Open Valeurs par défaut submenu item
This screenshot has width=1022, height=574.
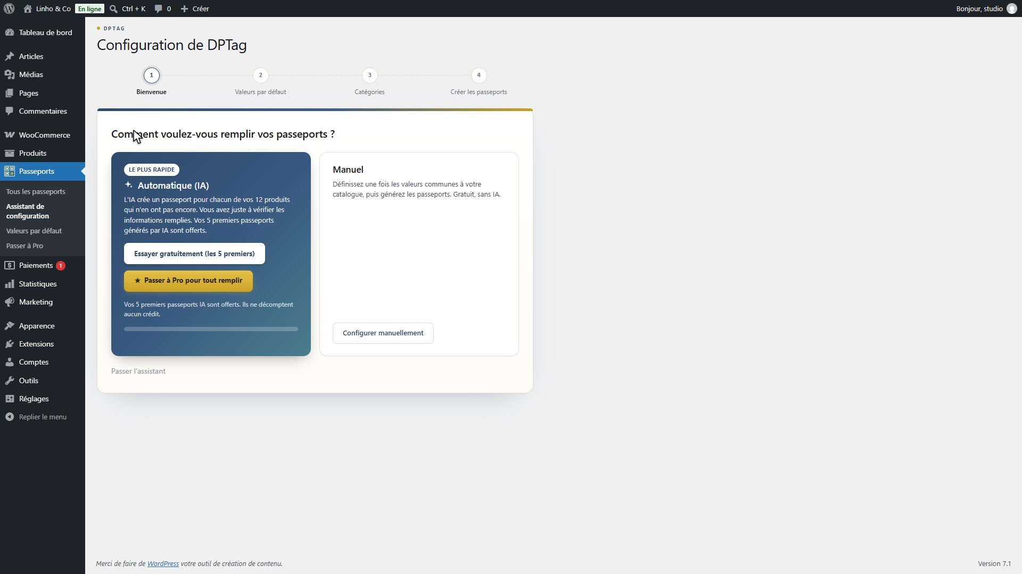point(34,231)
